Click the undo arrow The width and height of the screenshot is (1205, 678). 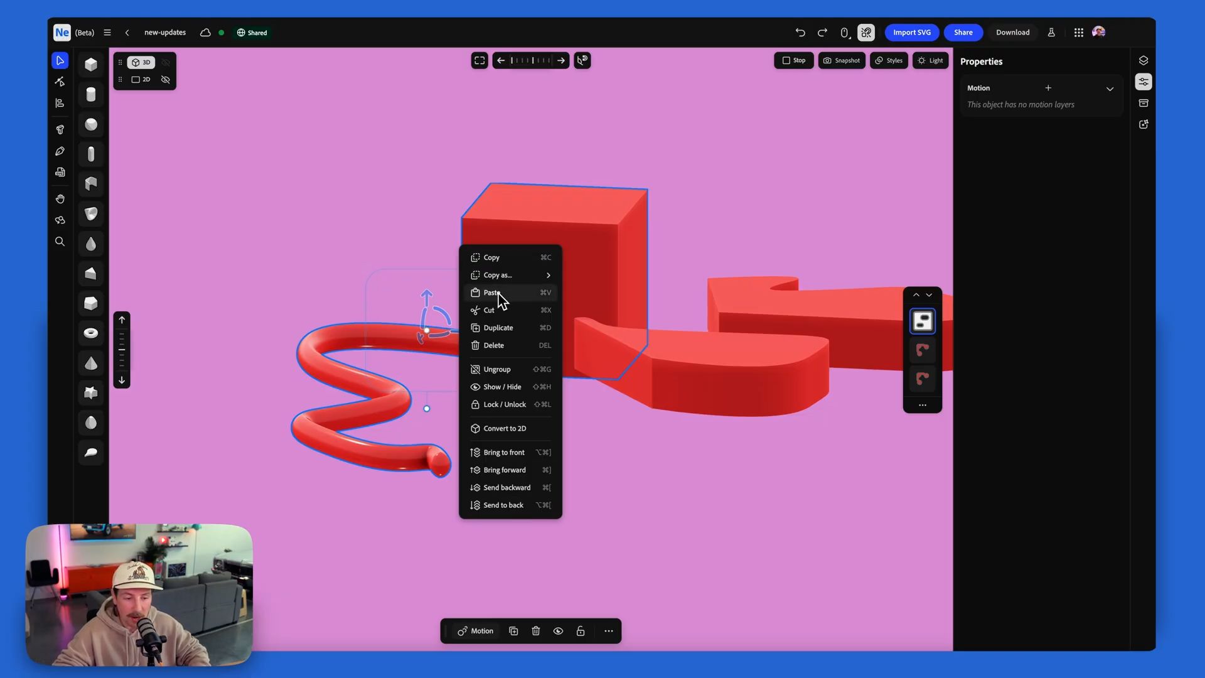800,33
